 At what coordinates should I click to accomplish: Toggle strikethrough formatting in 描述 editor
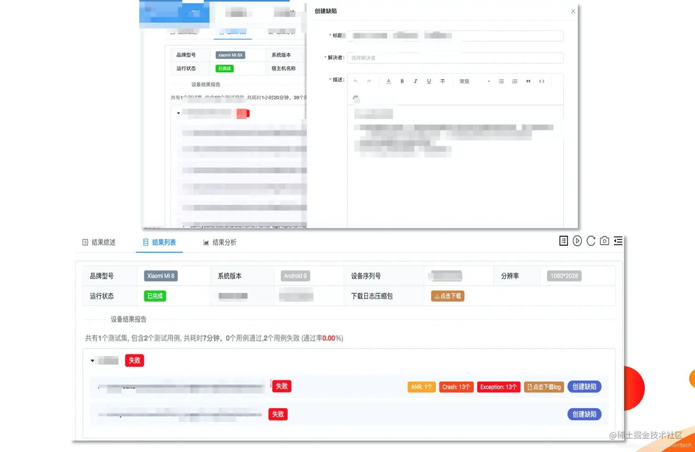tap(443, 81)
